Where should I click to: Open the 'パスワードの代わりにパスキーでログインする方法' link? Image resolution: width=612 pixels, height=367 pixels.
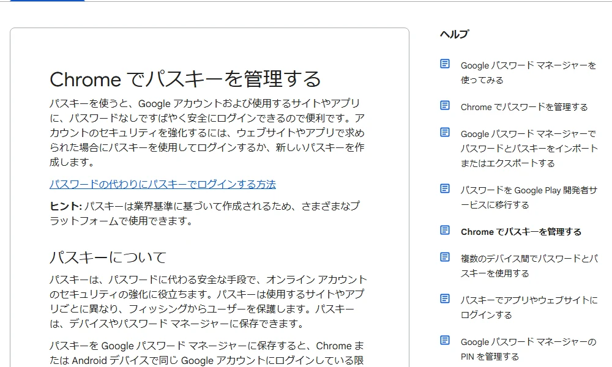[x=163, y=184]
